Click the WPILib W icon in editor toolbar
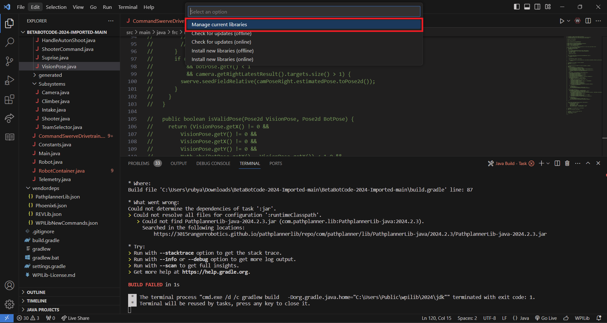The width and height of the screenshot is (607, 323). coord(578,21)
